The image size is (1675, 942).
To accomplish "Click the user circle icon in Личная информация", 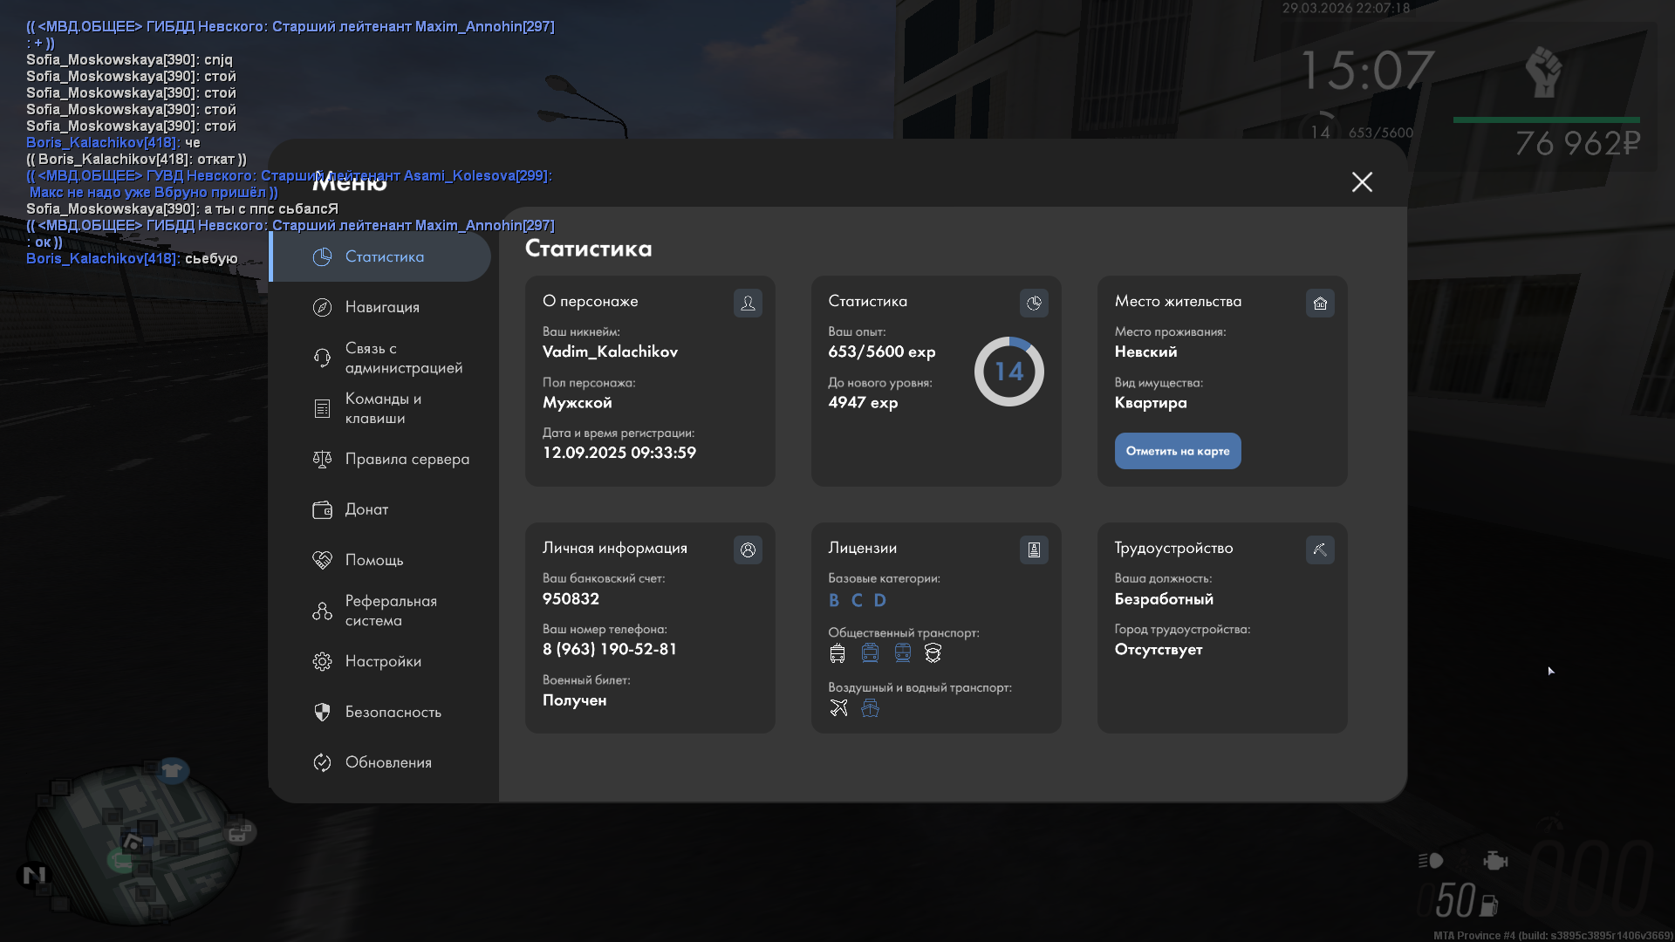I will pos(748,549).
